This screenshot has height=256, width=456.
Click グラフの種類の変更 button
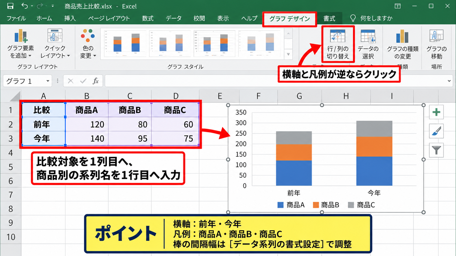(x=403, y=44)
